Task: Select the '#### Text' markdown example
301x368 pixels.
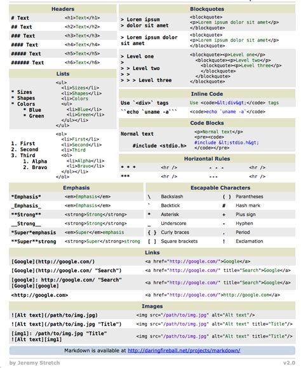Action: click(x=24, y=45)
